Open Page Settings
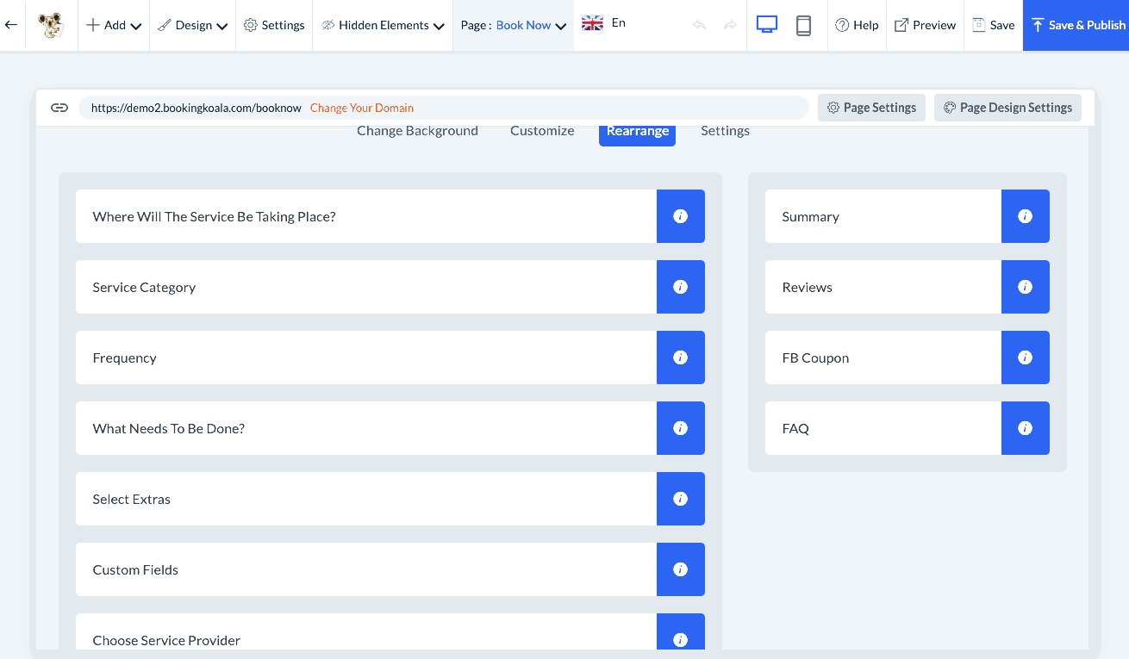 pyautogui.click(x=871, y=108)
